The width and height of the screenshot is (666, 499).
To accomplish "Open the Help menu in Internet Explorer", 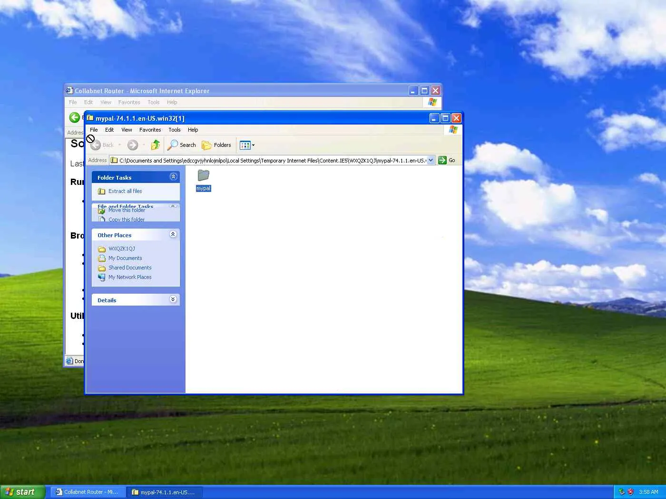I will (172, 102).
